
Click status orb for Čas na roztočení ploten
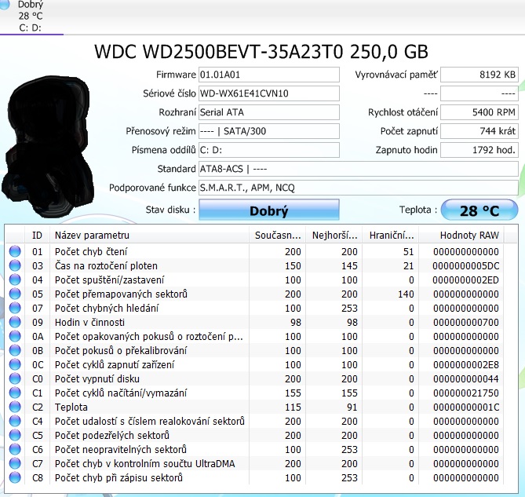point(15,266)
